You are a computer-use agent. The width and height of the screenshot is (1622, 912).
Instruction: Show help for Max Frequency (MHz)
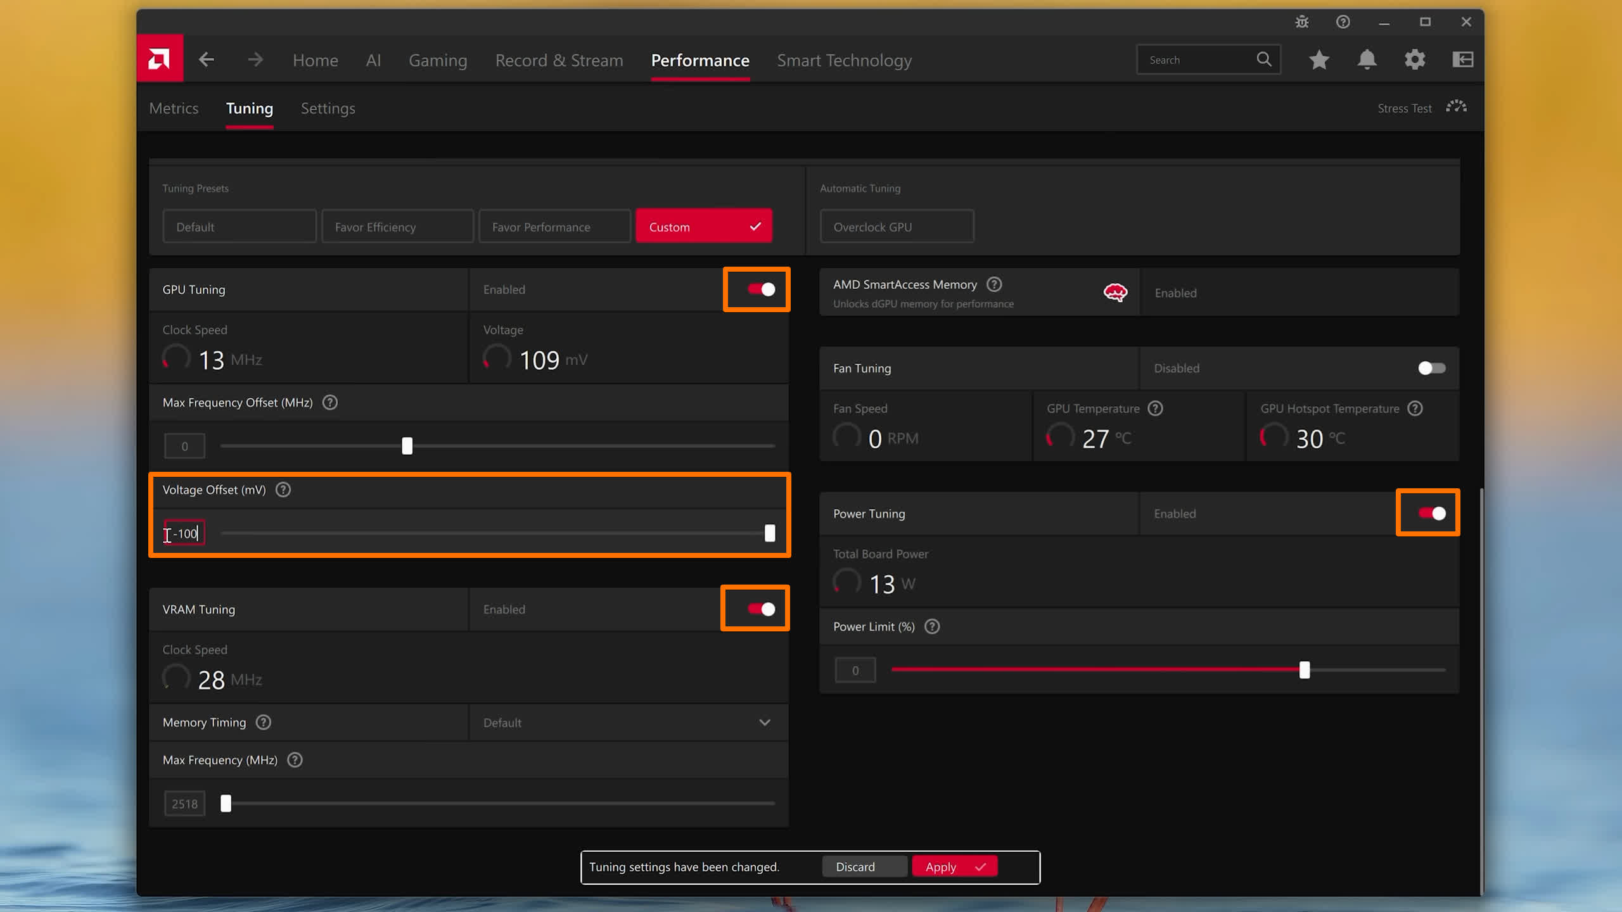coord(295,760)
